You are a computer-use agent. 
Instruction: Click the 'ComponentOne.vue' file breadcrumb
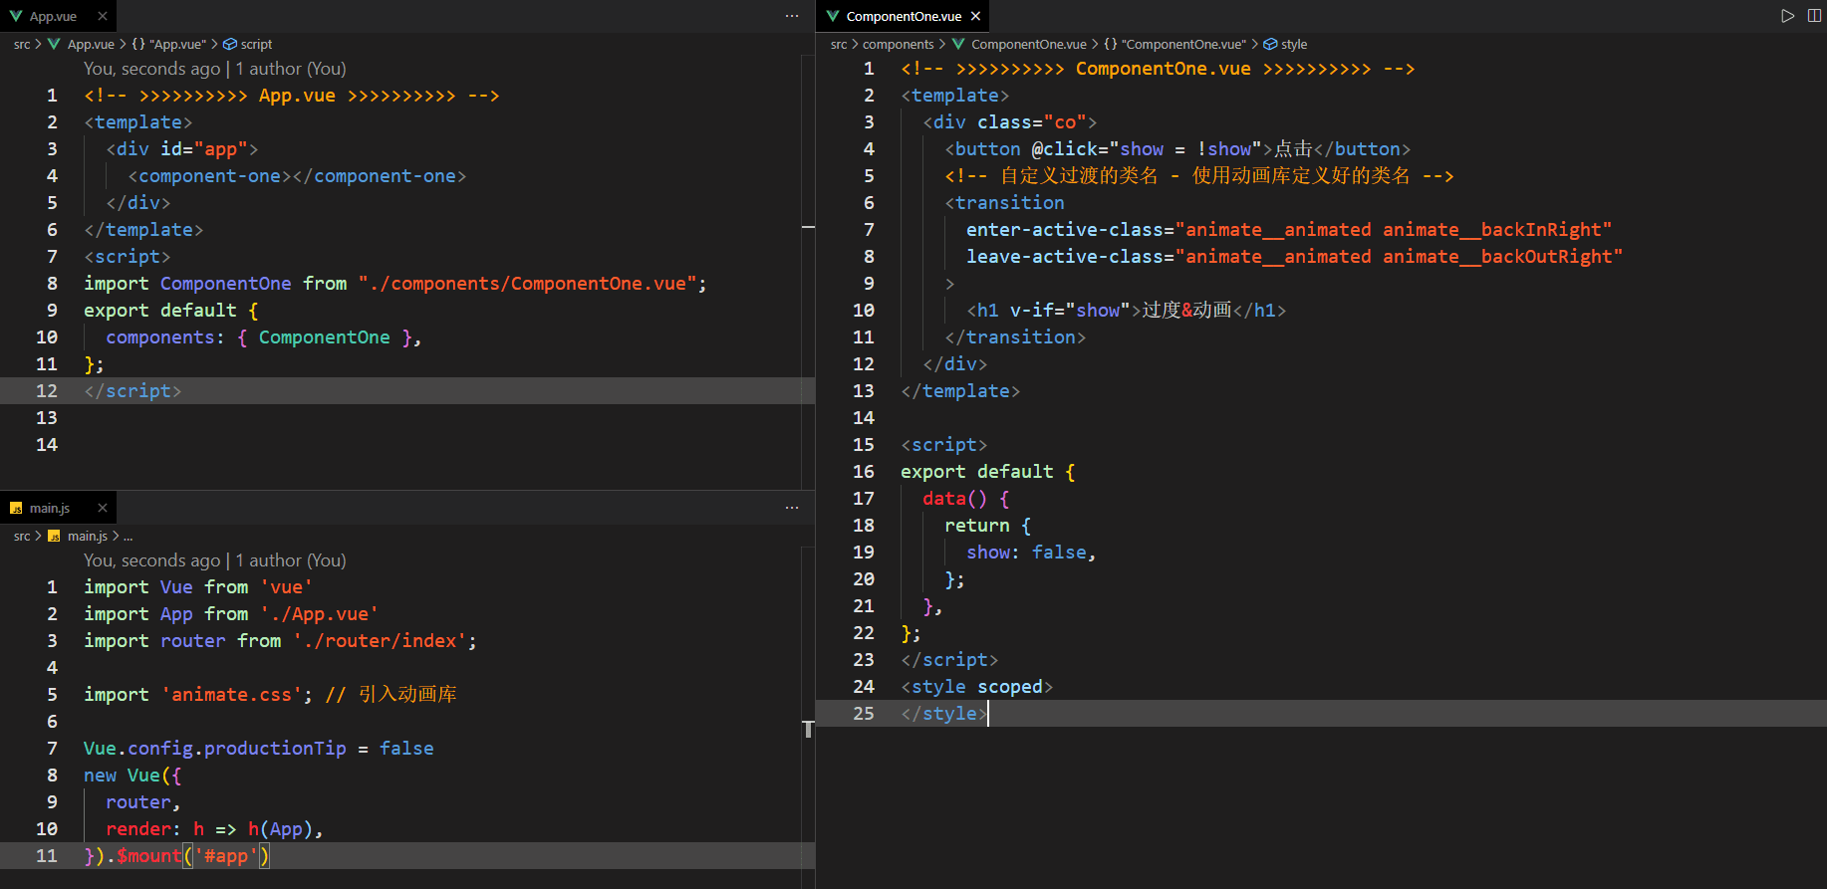[1029, 44]
